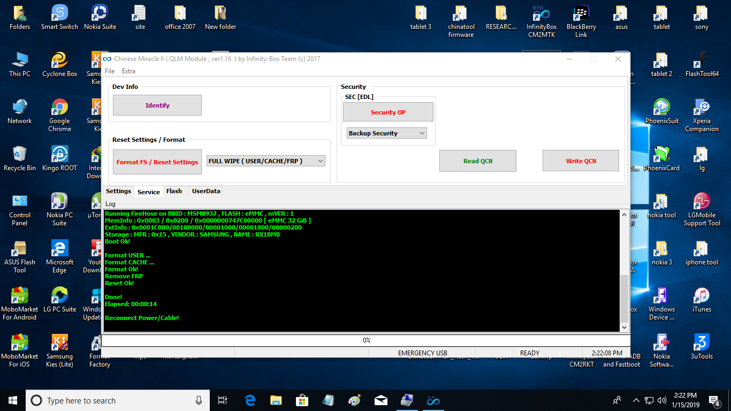The width and height of the screenshot is (731, 411).
Task: Show hidden system tray icons
Action: click(x=636, y=400)
